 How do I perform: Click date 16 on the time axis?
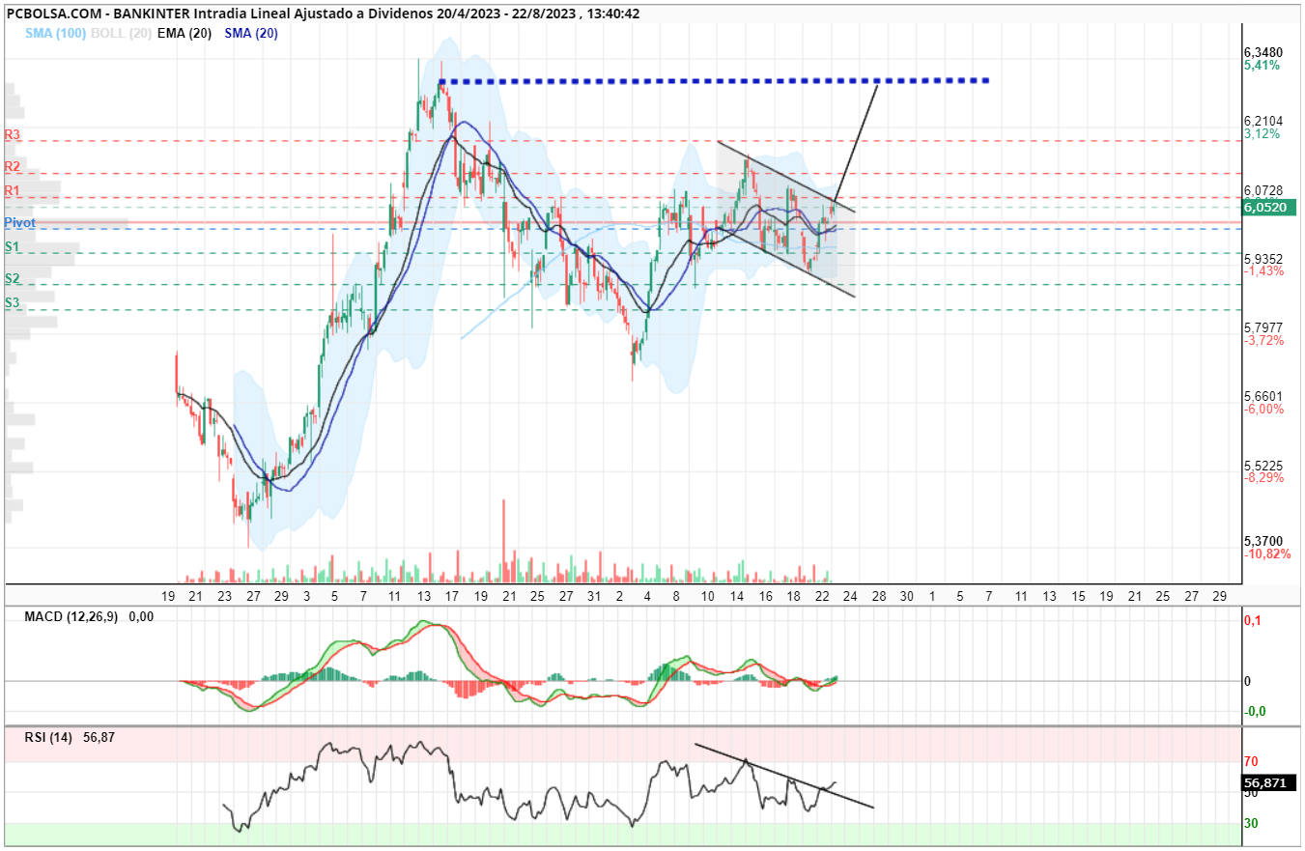[x=765, y=596]
